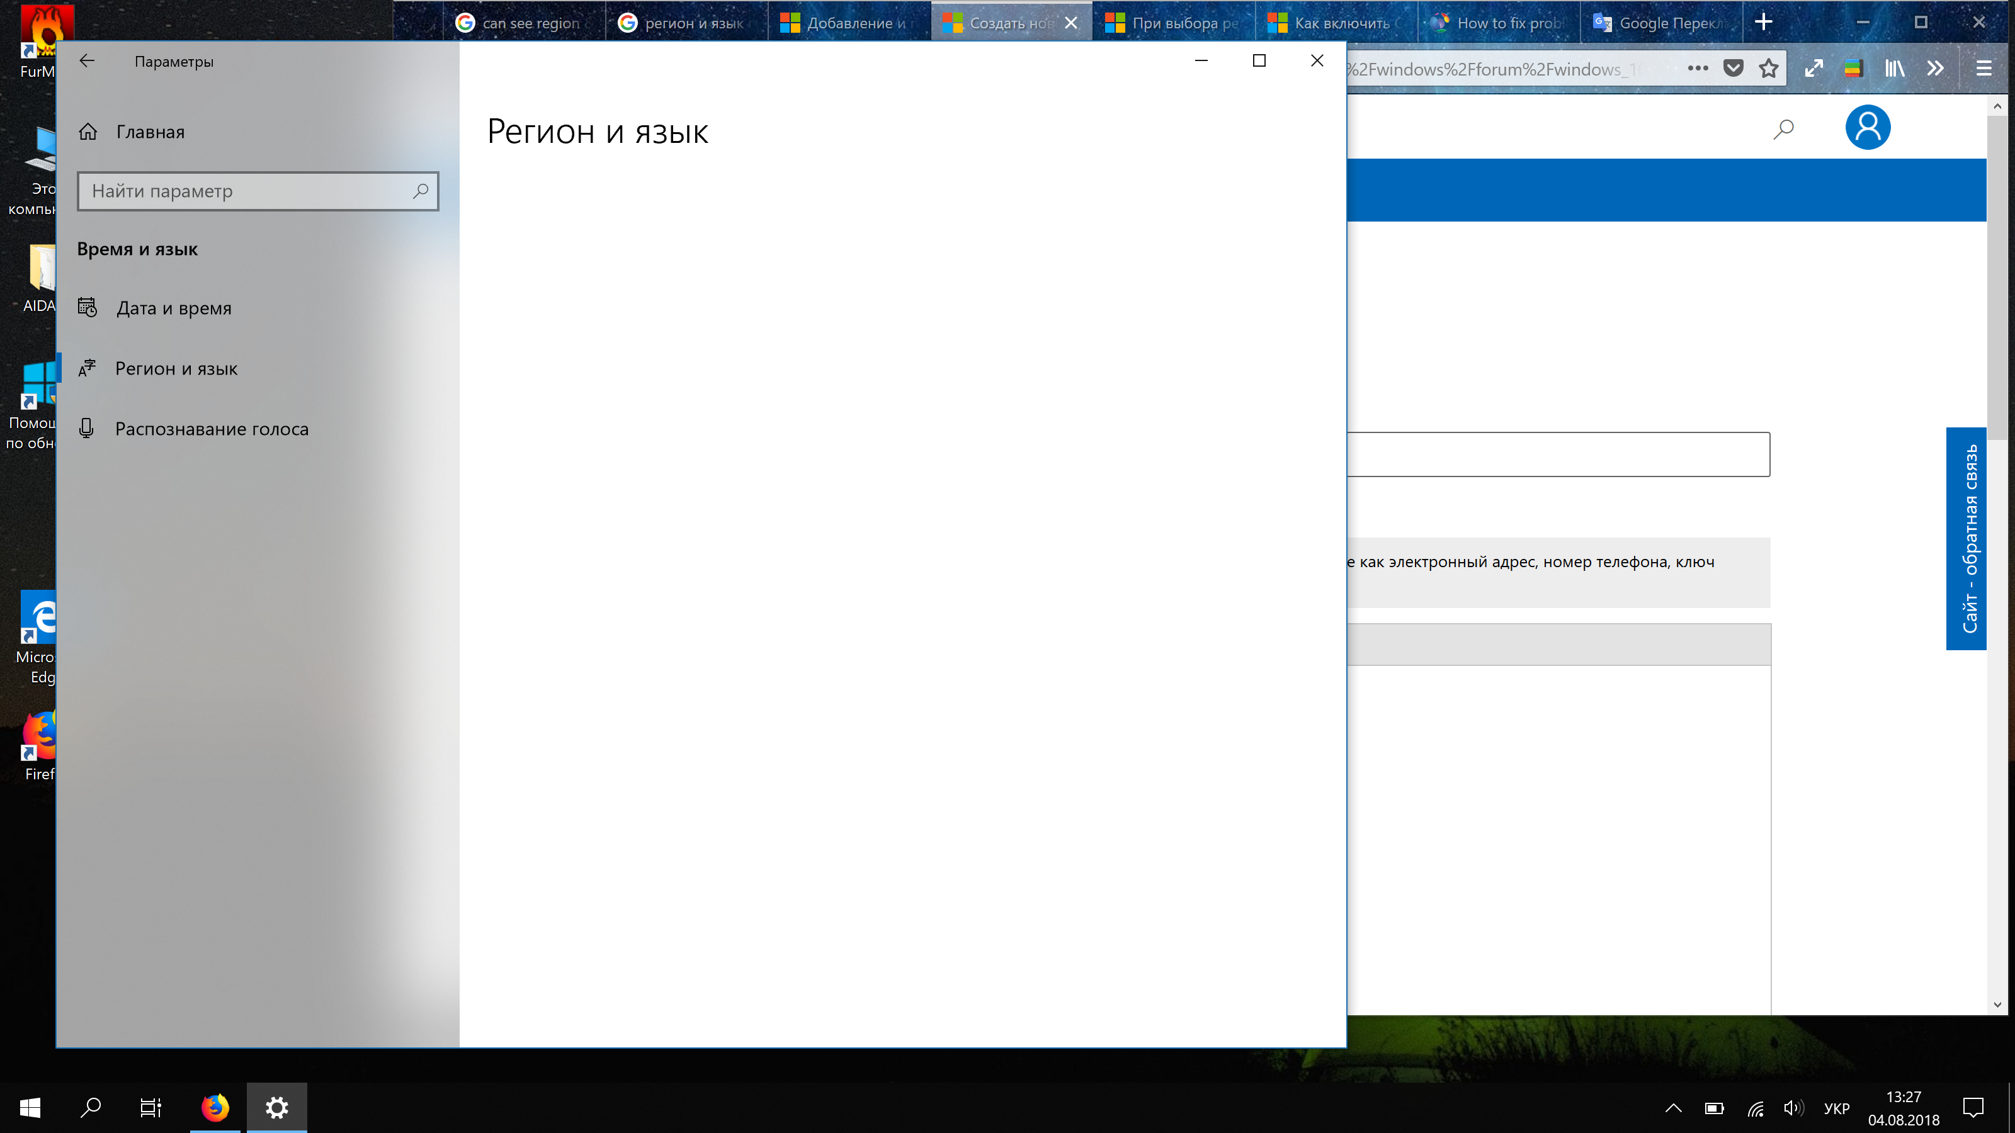Click the volume icon in system tray
The height and width of the screenshot is (1133, 2015).
point(1792,1107)
